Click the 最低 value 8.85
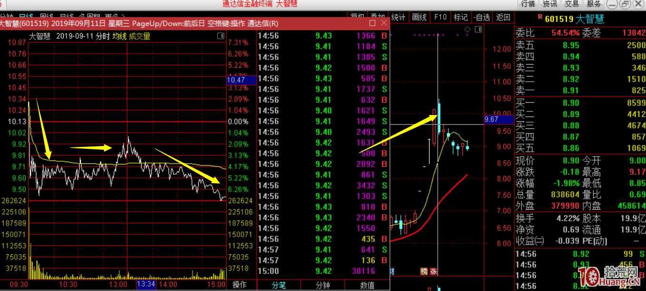Screen dimensions: 646x291 coord(637,184)
